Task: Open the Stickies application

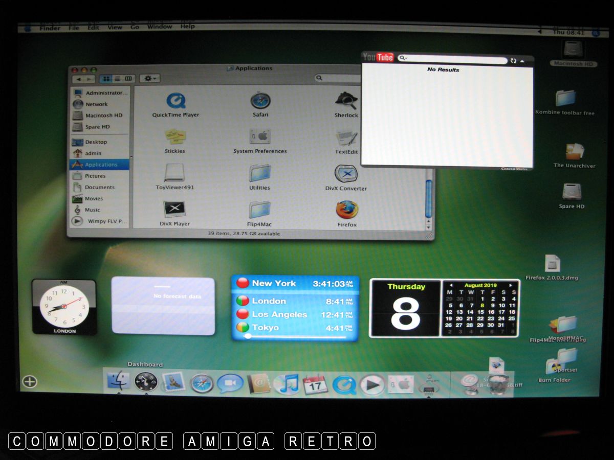Action: click(175, 137)
